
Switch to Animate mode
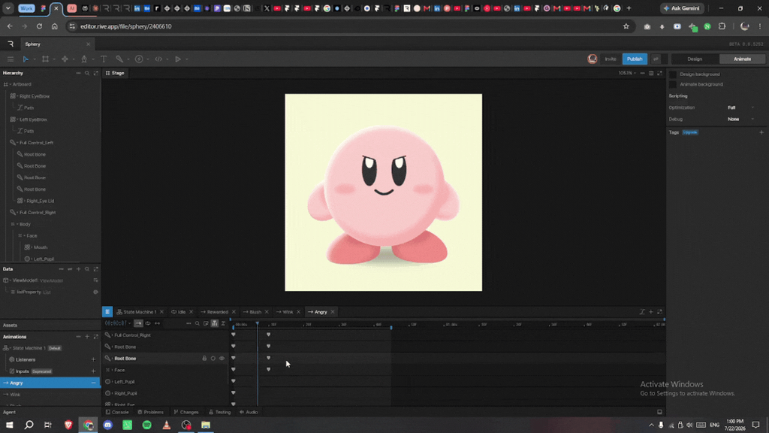(x=742, y=59)
